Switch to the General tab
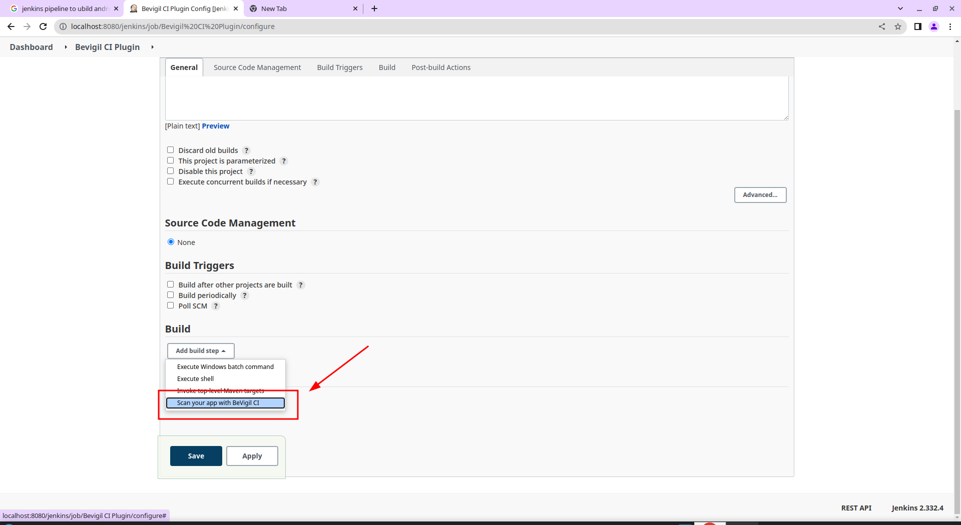Screen dimensions: 961x525 click(184, 67)
